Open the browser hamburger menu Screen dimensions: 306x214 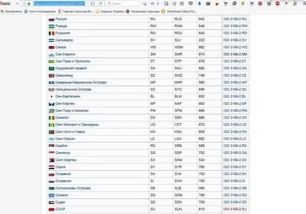(304, 4)
